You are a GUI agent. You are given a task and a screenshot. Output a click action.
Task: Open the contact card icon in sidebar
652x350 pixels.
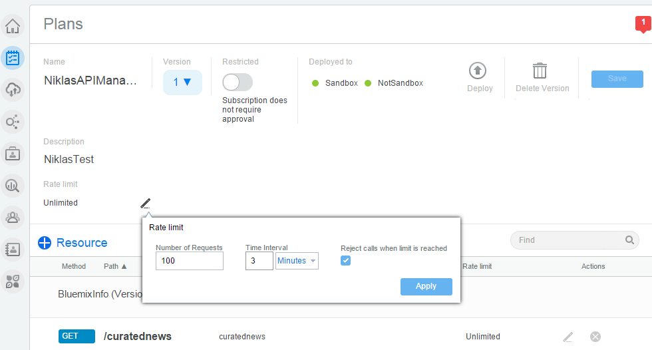[13, 250]
